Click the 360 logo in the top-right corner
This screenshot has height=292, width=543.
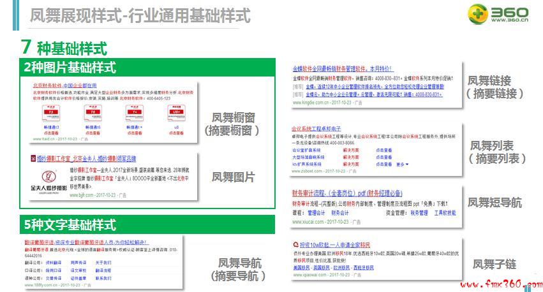[498, 14]
